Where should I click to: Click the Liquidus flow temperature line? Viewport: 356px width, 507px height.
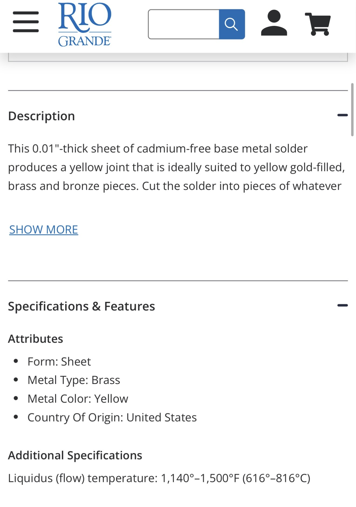coord(159,478)
